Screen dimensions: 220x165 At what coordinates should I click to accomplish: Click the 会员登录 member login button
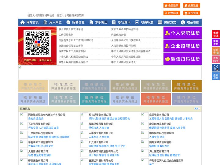[x=172, y=5]
